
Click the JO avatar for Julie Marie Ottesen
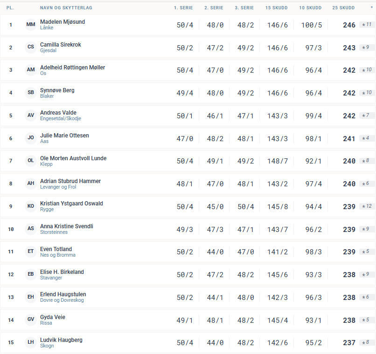point(31,138)
